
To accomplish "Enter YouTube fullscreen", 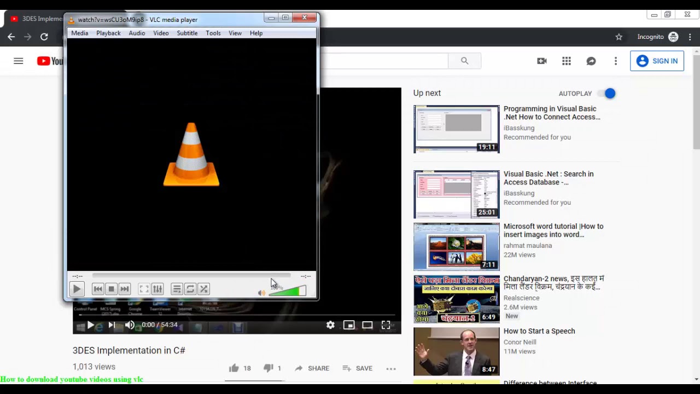I will pyautogui.click(x=386, y=325).
